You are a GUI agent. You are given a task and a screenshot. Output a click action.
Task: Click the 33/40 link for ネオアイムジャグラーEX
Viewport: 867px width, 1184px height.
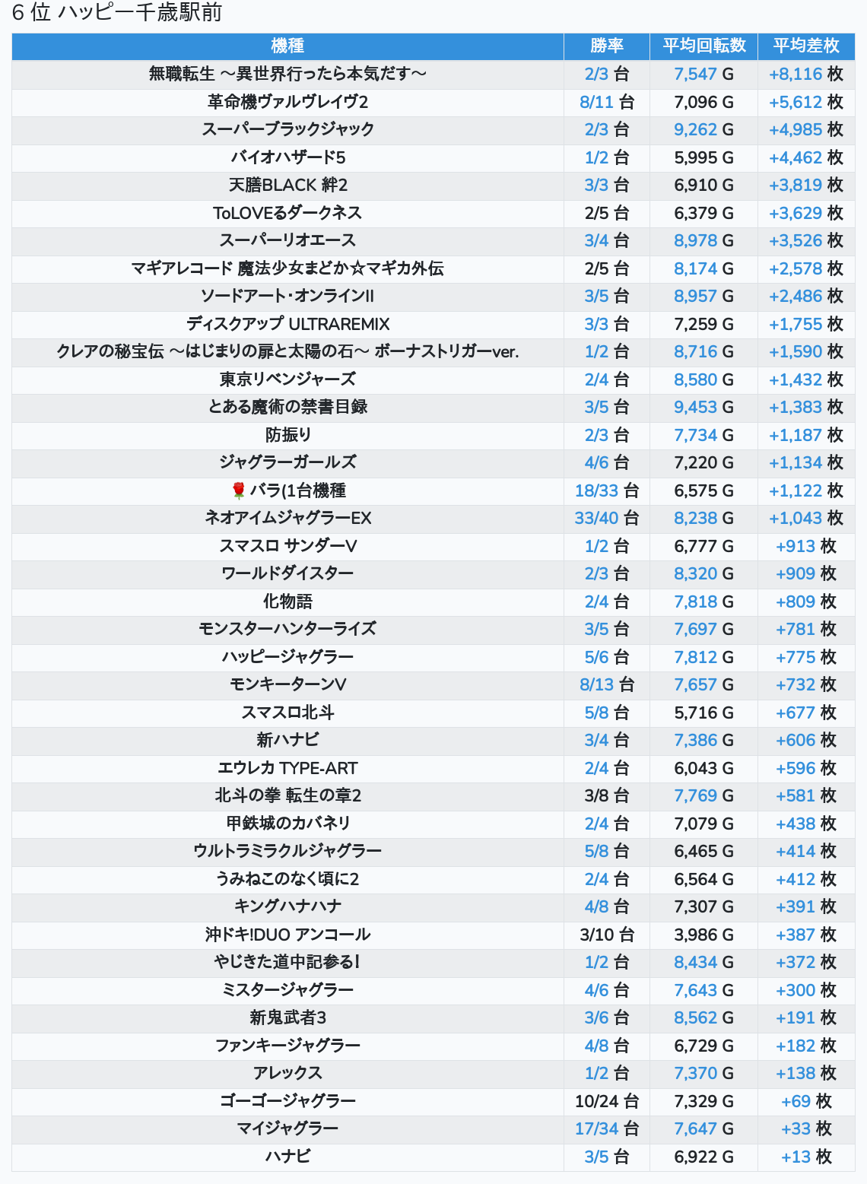pyautogui.click(x=597, y=518)
